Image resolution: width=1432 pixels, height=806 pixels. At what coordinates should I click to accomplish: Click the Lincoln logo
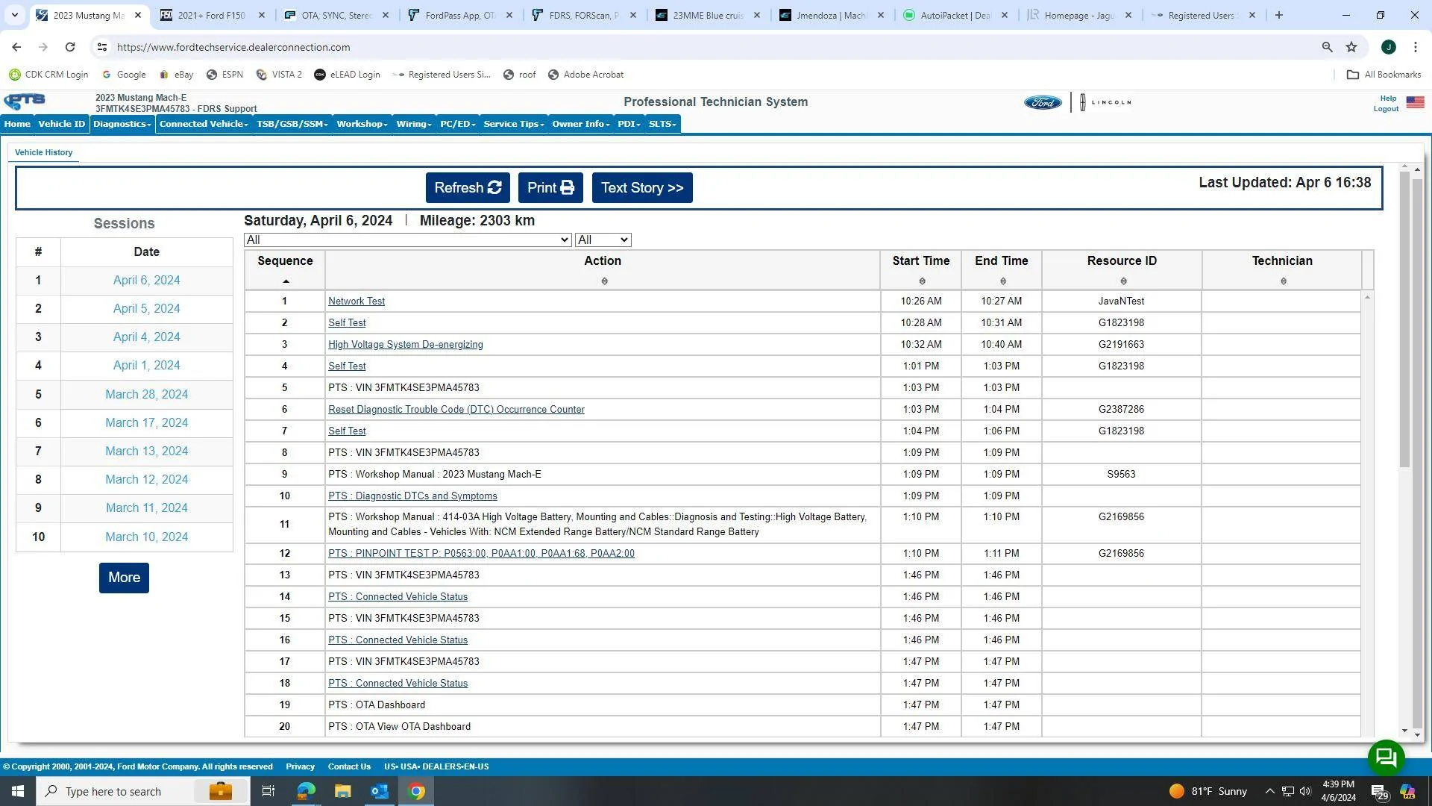[x=1105, y=102]
